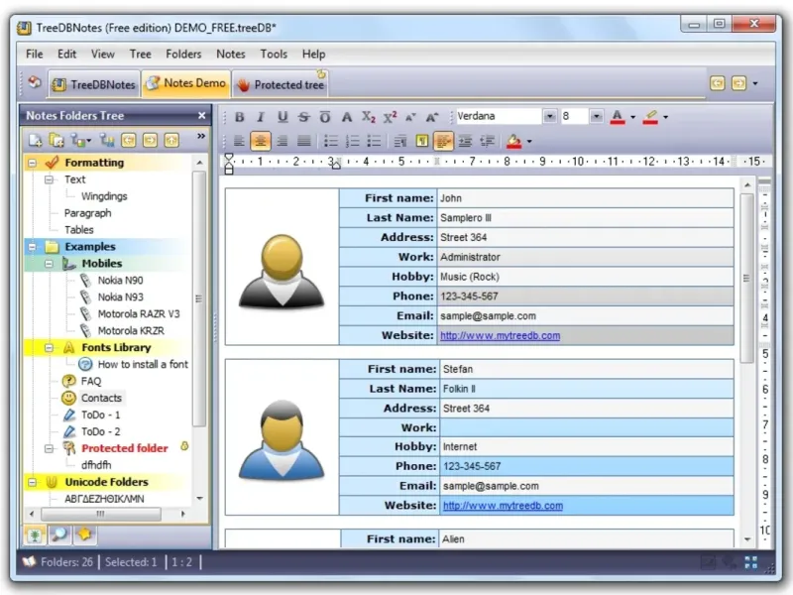793x595 pixels.
Task: Open the Notes menu
Action: pyautogui.click(x=231, y=55)
